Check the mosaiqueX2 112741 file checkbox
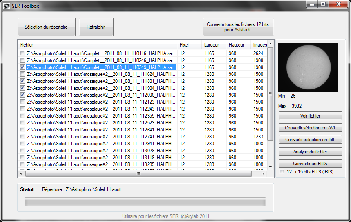Image resolution: width=351 pixels, height=222 pixels. click(22, 136)
